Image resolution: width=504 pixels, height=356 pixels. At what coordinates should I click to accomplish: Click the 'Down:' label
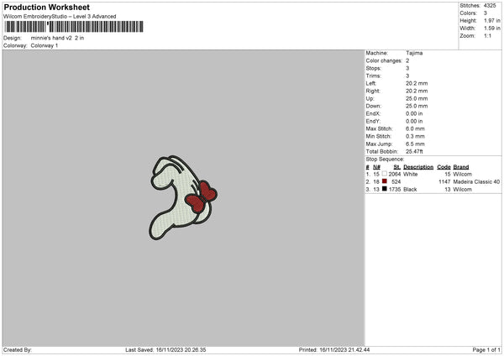[373, 106]
